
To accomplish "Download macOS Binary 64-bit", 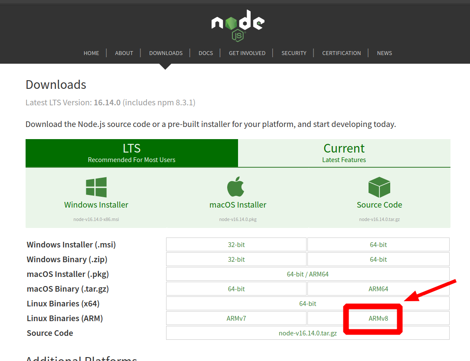I will pos(236,289).
